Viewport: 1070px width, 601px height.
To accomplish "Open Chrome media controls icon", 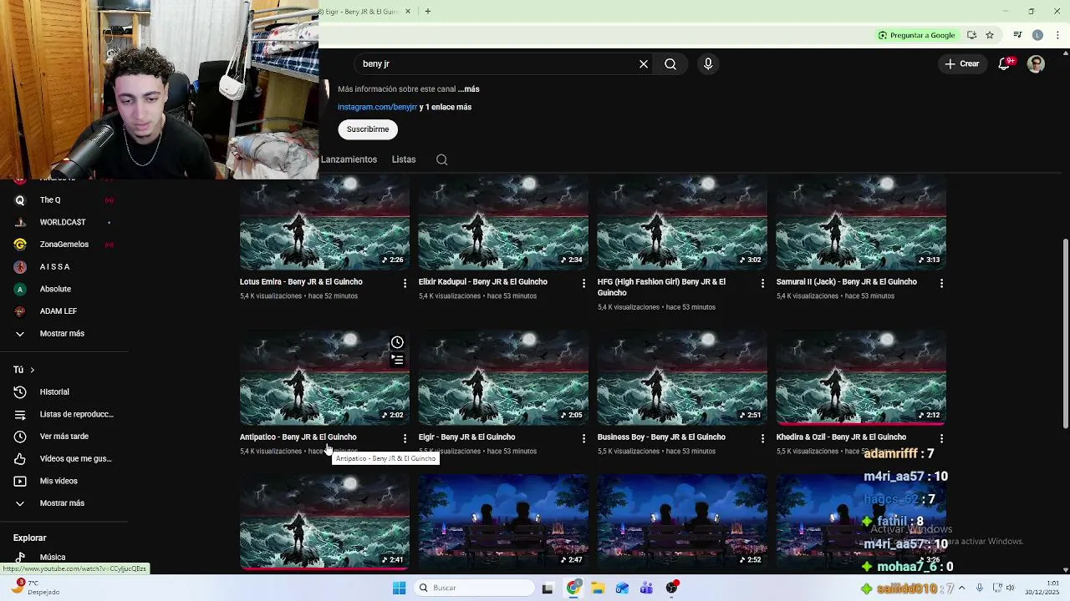I will 1017,35.
